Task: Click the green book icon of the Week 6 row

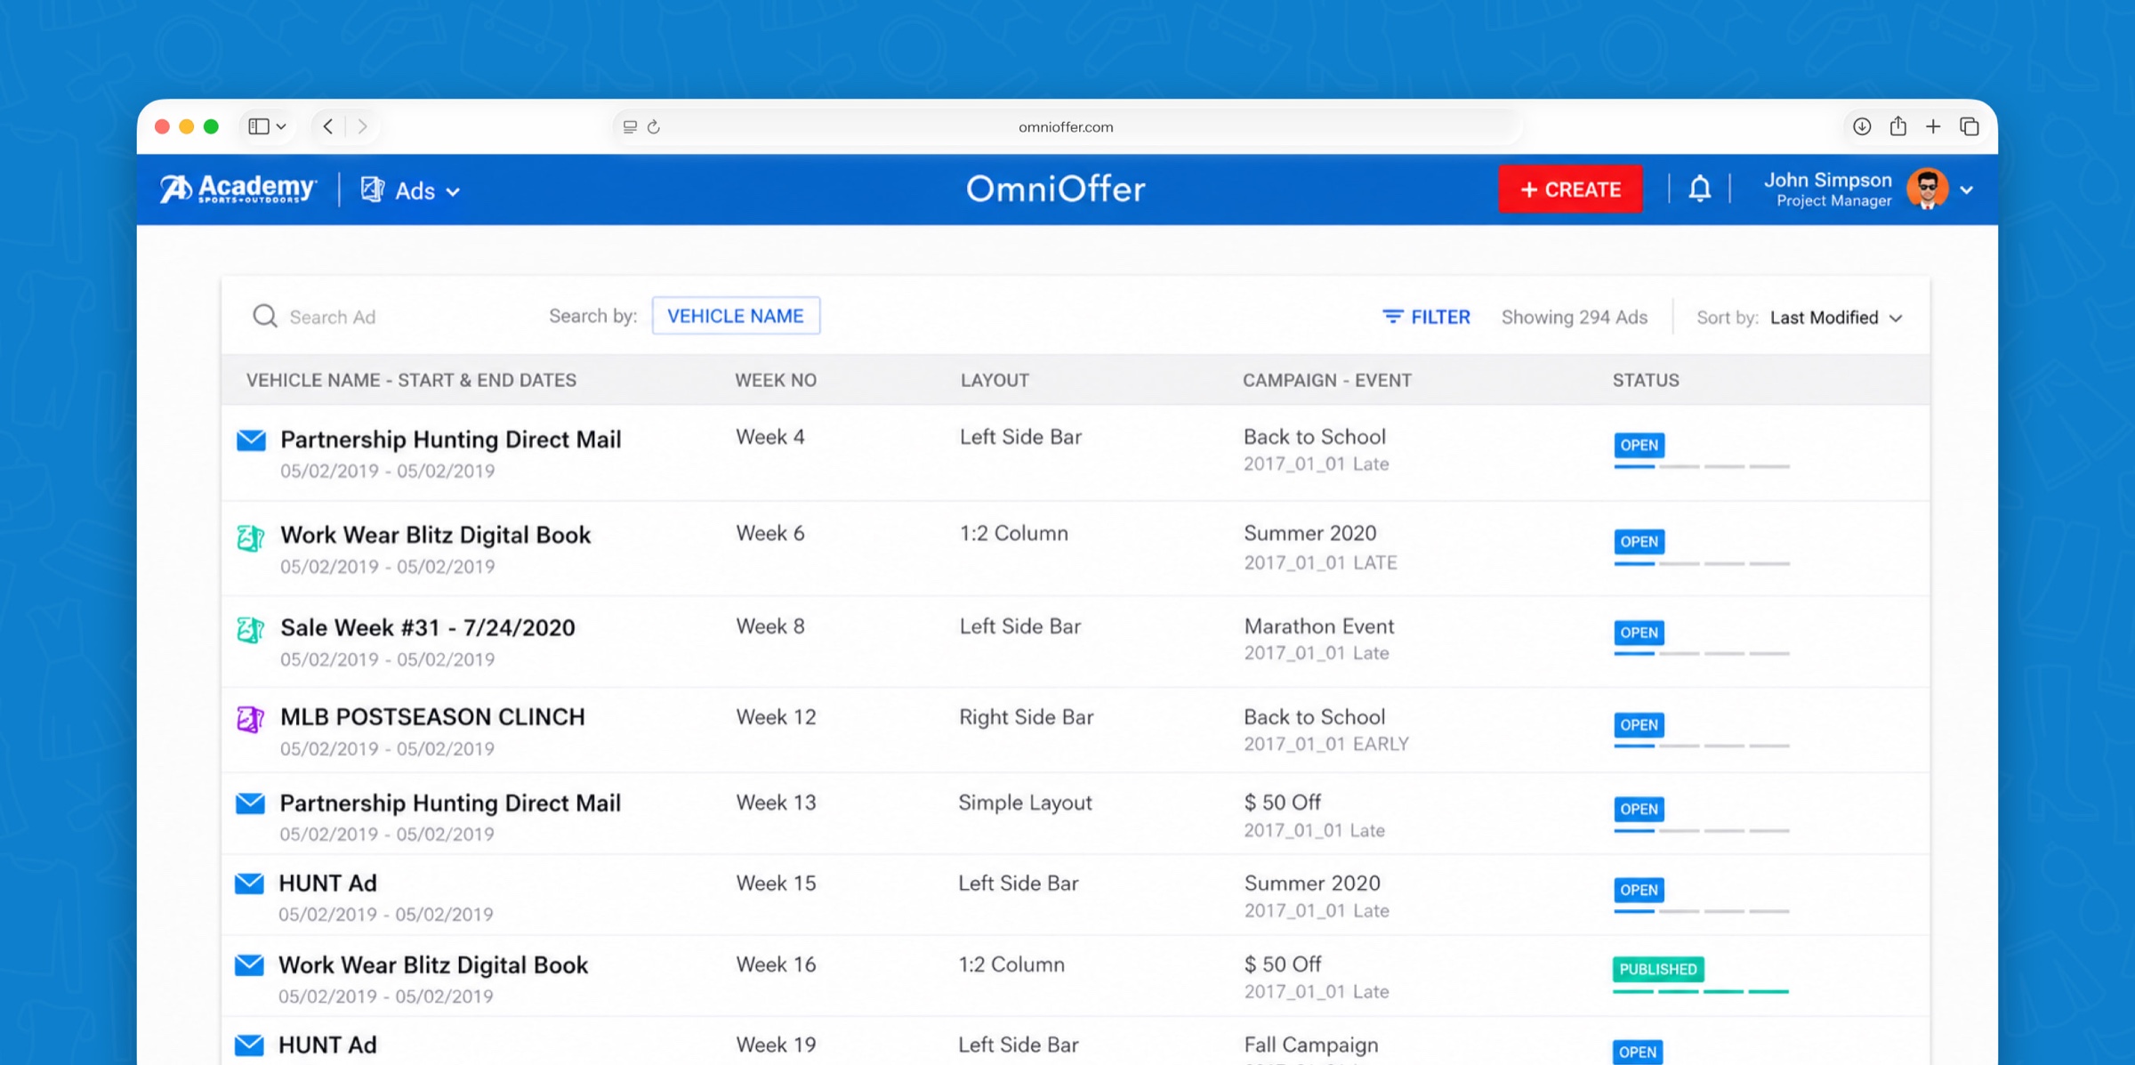Action: (251, 537)
